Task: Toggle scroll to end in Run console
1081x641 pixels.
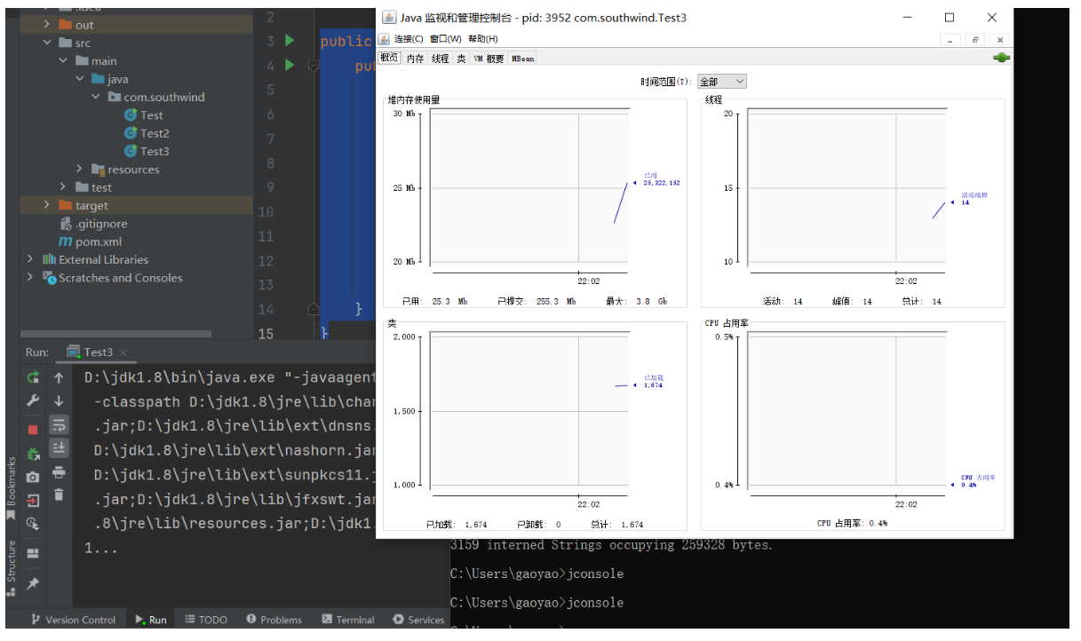Action: click(x=59, y=447)
